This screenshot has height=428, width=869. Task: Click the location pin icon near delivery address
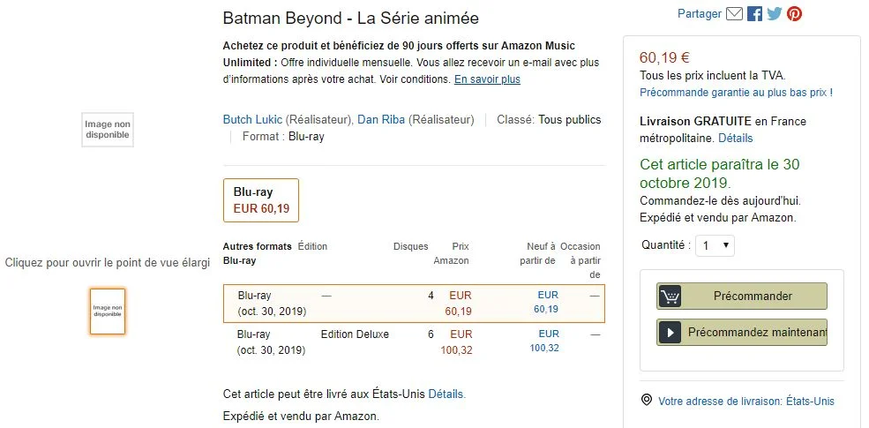tap(648, 401)
